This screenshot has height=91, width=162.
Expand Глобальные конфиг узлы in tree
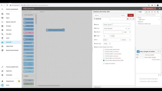[x=137, y=24]
